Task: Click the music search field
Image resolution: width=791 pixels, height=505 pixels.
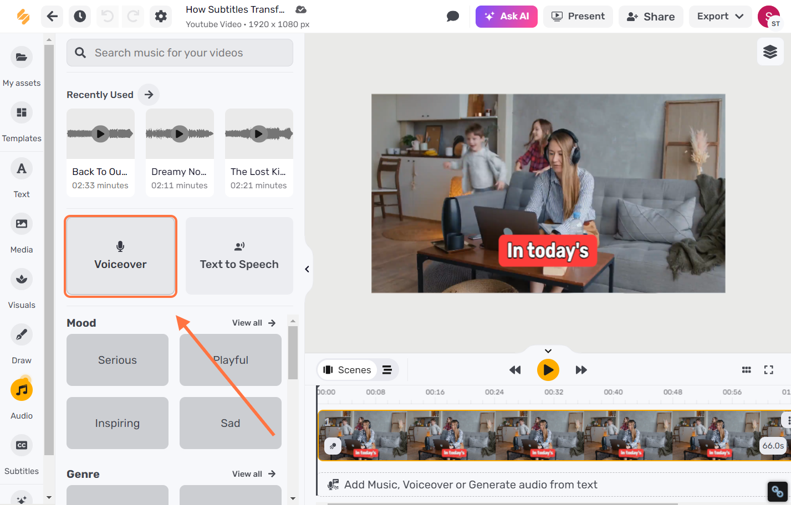Action: pos(180,53)
